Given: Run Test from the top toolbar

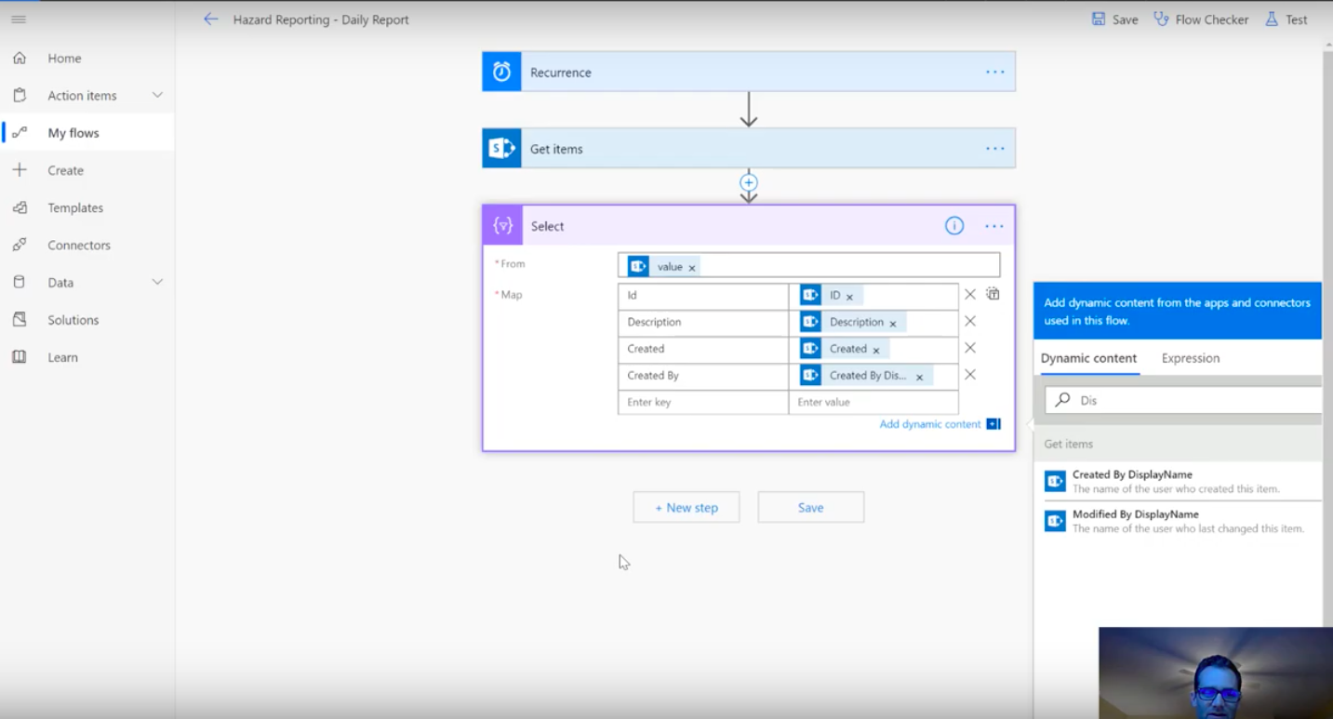Looking at the screenshot, I should (x=1286, y=20).
